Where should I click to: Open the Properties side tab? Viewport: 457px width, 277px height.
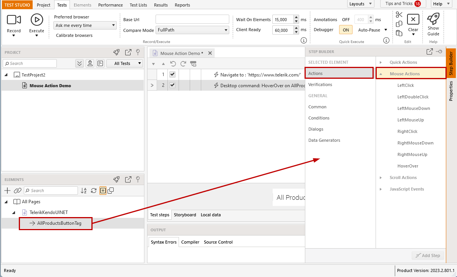[451, 91]
